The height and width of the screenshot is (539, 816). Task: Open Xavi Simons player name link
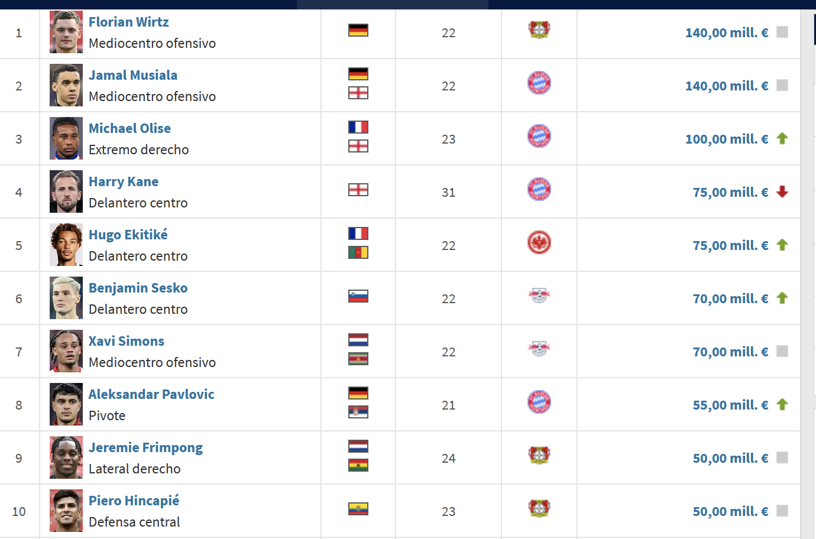click(126, 341)
